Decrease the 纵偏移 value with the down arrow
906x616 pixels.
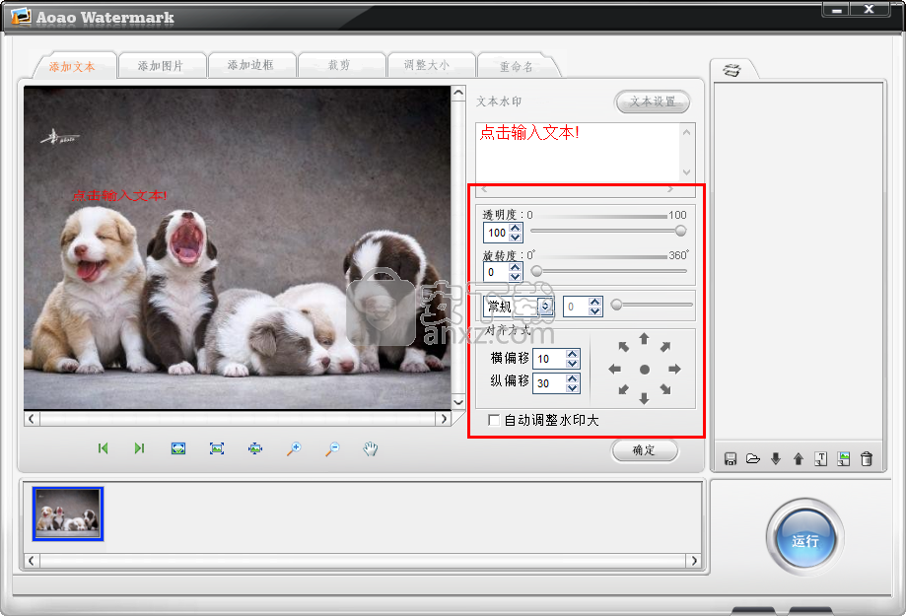572,387
